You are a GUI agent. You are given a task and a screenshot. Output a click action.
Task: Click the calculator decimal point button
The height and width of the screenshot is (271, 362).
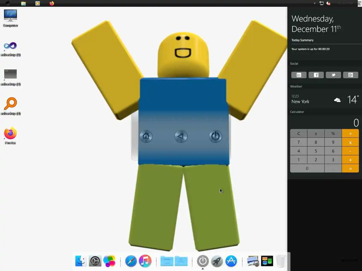pos(333,169)
